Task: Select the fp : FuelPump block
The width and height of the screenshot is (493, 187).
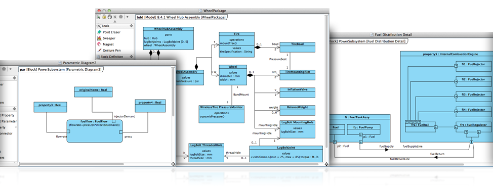Action: (x=364, y=130)
